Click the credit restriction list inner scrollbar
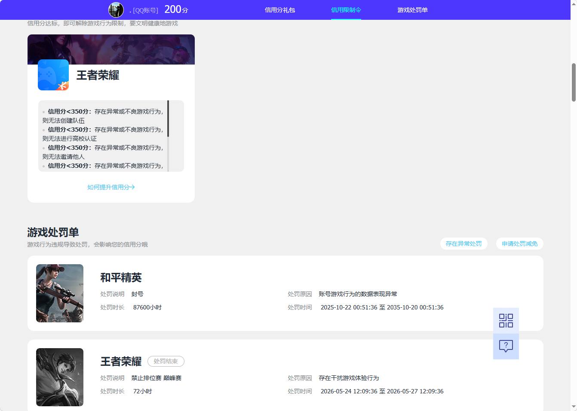Image resolution: width=577 pixels, height=411 pixels. pos(168,119)
